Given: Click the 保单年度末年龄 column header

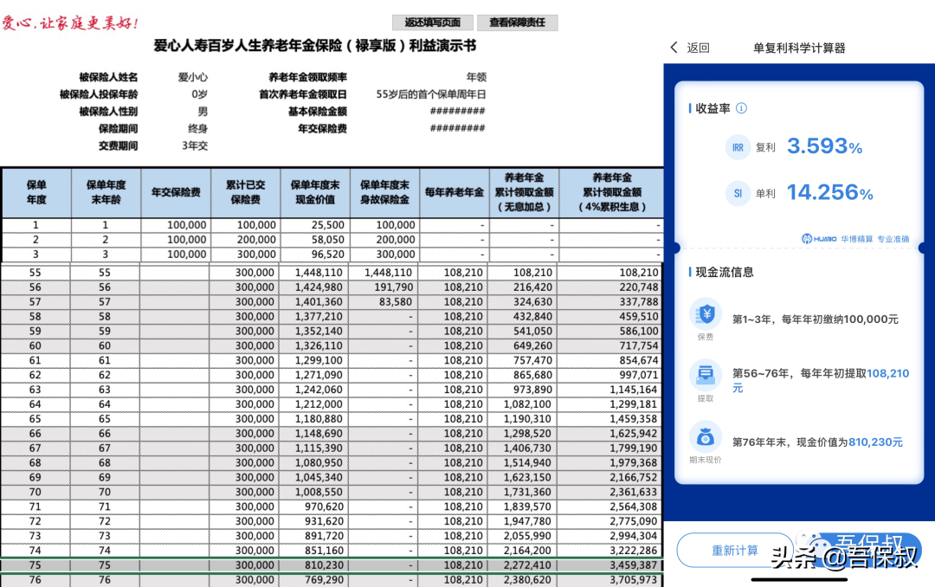Looking at the screenshot, I should 106,193.
